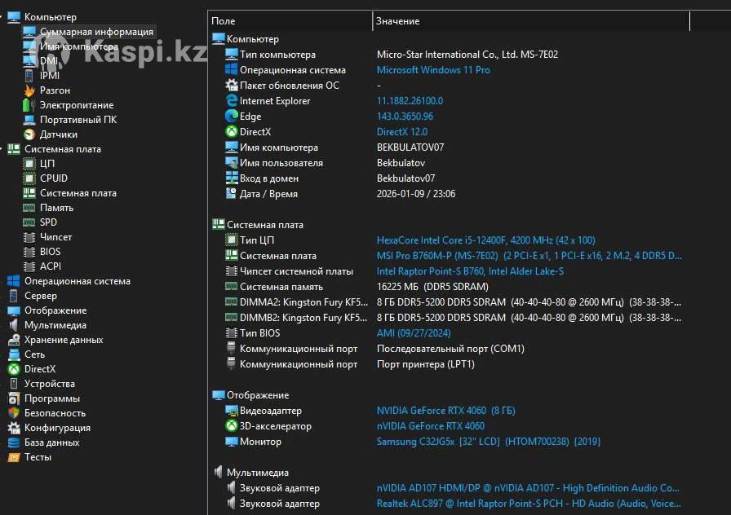Open the Хранение данных drive icon
731x515 pixels.
point(14,340)
